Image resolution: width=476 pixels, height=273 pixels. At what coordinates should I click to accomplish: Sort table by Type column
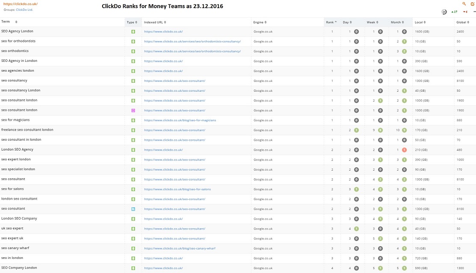coord(132,23)
